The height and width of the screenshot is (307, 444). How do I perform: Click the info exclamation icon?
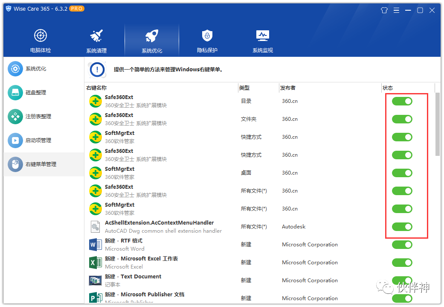[x=97, y=70]
